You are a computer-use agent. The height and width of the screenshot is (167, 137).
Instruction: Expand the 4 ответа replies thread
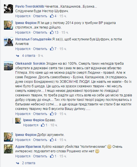pyautogui.click(x=29, y=56)
